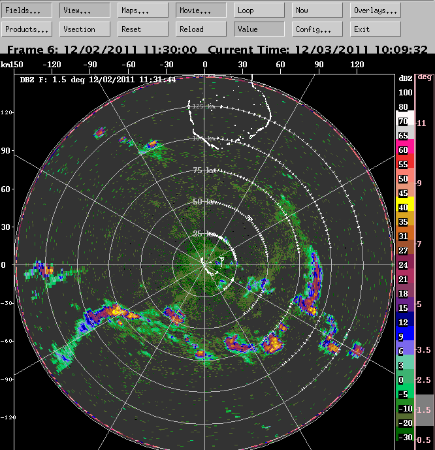Click the Now button
435x450 pixels.
[317, 10]
